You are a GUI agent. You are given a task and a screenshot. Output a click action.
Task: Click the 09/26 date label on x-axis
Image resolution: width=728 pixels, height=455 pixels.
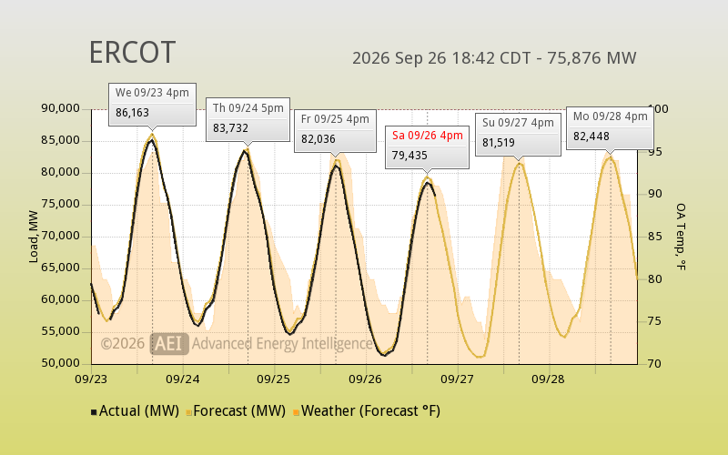point(365,379)
